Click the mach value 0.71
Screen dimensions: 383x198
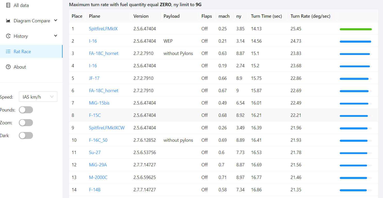(223, 177)
